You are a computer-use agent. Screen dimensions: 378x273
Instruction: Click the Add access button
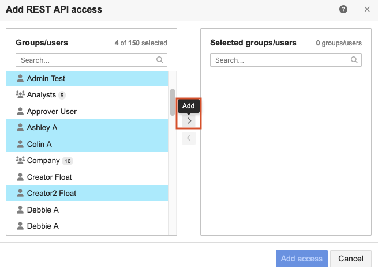pyautogui.click(x=302, y=259)
